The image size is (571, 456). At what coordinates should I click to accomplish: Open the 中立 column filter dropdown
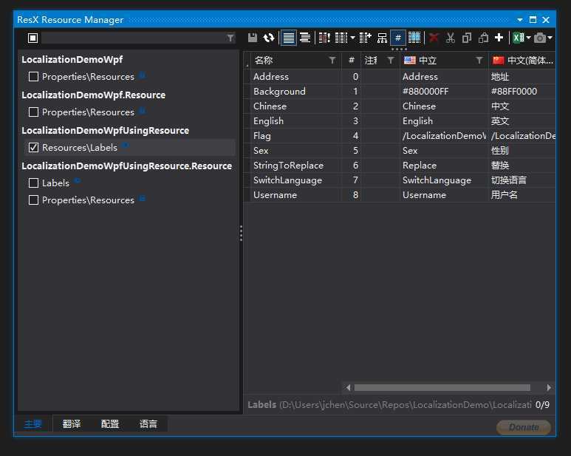(479, 61)
